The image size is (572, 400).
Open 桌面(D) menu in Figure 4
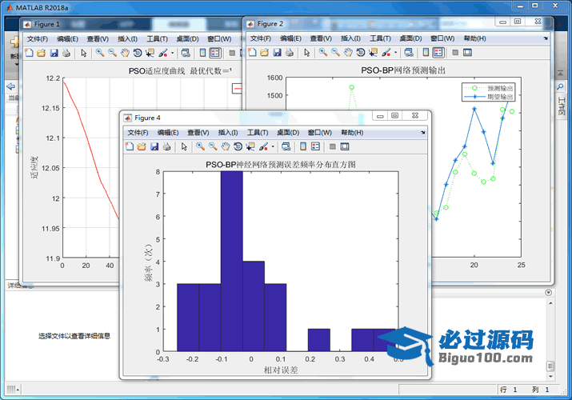[x=288, y=133]
